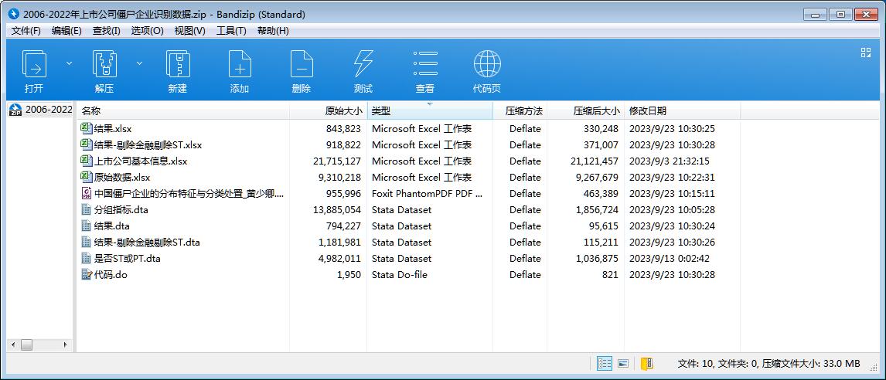Click the Stata icon of 分组指标.dta

click(87, 209)
